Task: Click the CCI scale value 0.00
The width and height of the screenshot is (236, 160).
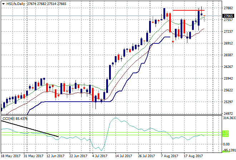Action: [226, 144]
